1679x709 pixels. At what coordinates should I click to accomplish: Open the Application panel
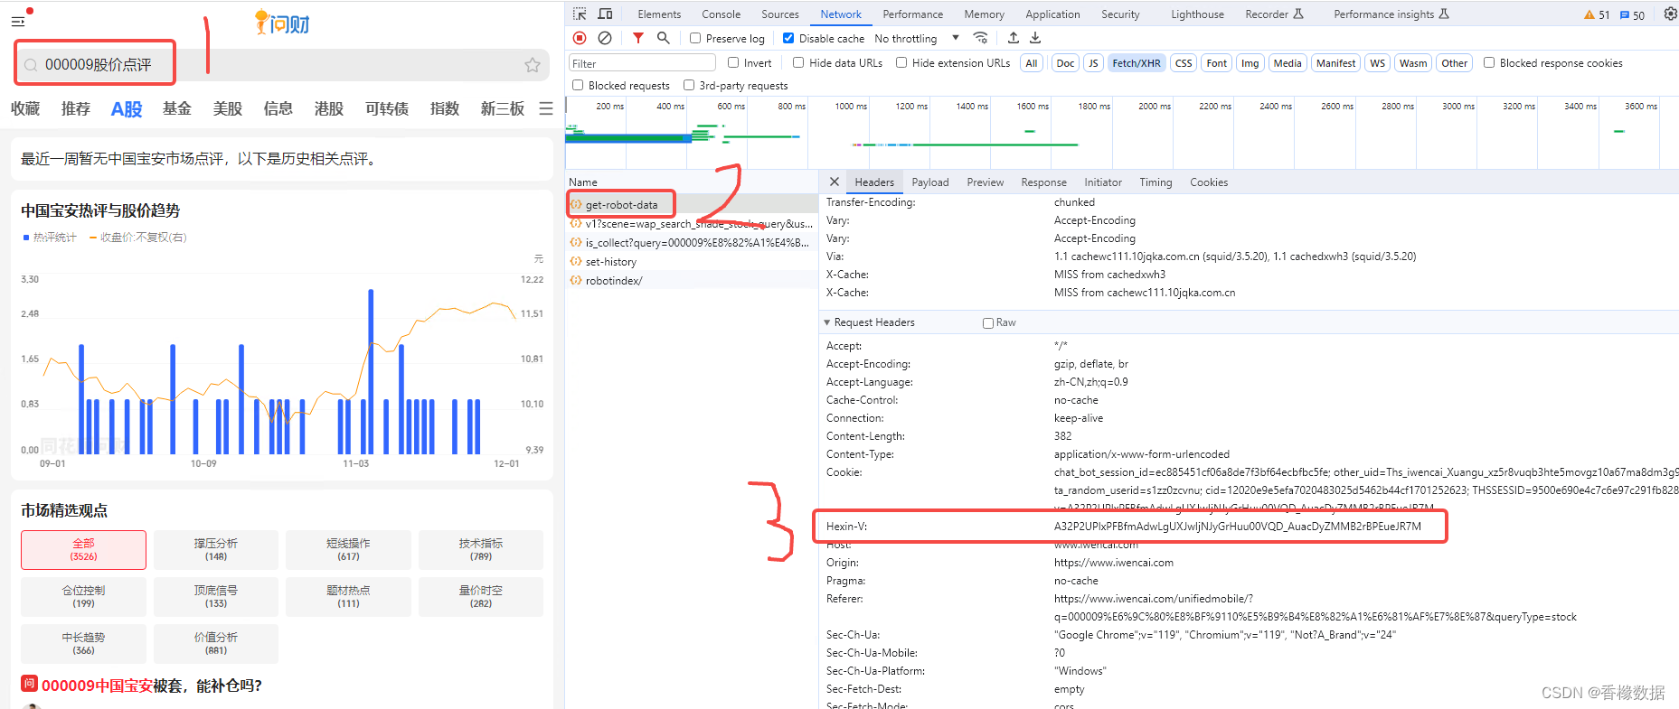(x=1052, y=14)
